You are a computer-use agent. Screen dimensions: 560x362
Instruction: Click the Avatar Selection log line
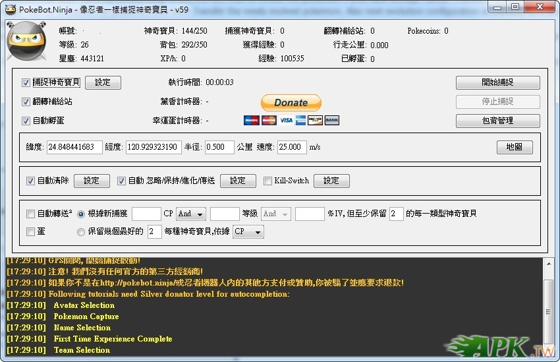tap(84, 305)
